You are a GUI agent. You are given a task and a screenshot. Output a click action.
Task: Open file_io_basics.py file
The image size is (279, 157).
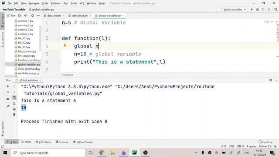tap(27, 51)
